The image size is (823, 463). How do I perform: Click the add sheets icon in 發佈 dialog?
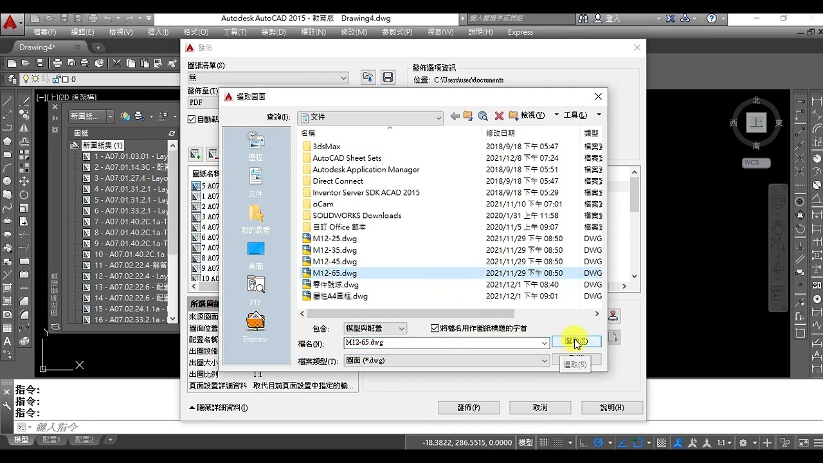pos(195,154)
